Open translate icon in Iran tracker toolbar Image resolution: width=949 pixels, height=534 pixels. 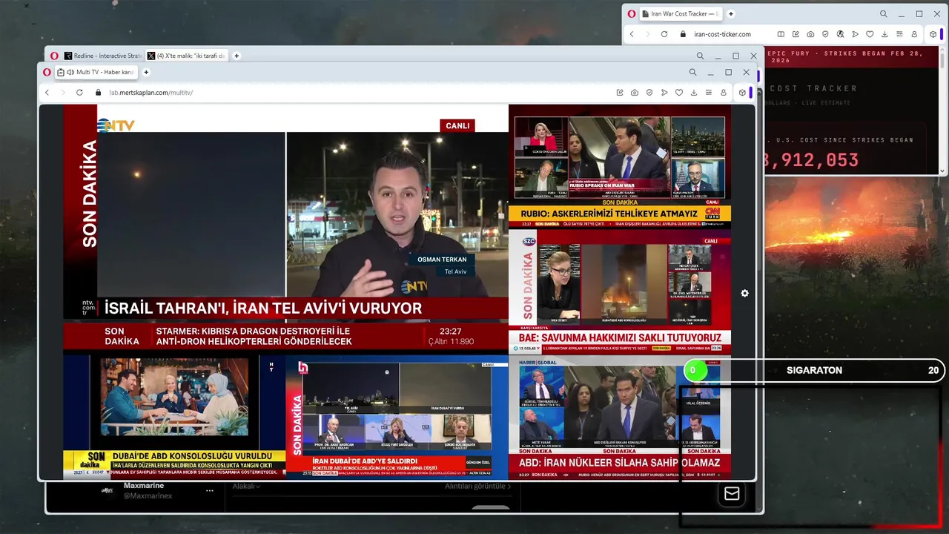(x=840, y=34)
